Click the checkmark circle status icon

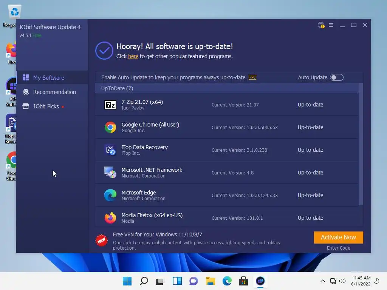click(104, 51)
